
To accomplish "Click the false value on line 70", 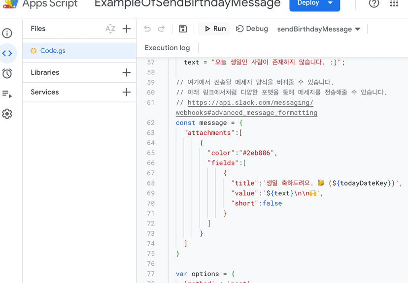I will coord(272,203).
